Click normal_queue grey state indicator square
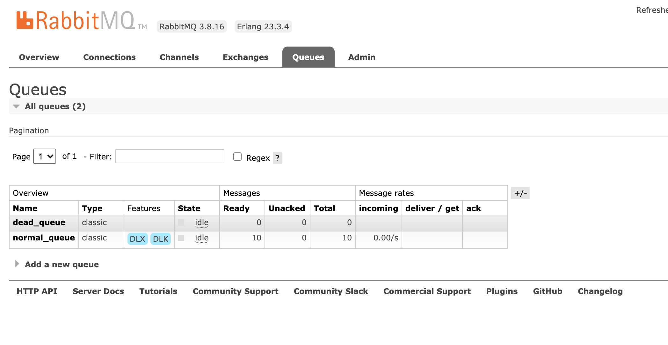This screenshot has width=668, height=345. [181, 238]
